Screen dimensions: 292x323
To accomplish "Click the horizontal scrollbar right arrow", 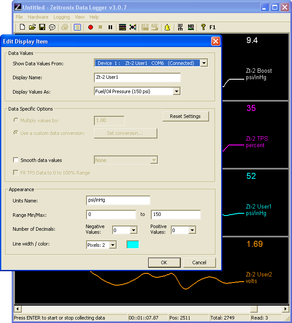I will point(285,309).
